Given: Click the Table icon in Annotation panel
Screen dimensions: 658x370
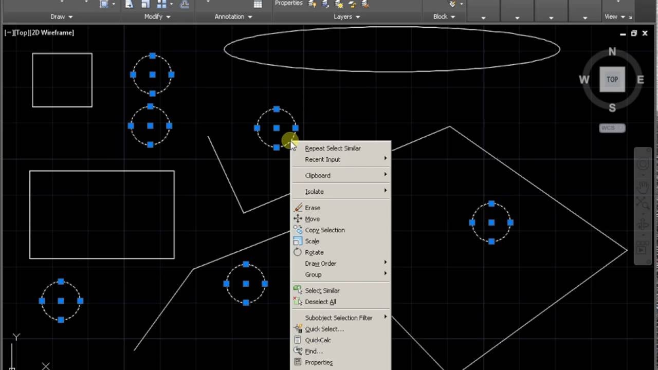Looking at the screenshot, I should click(x=258, y=4).
